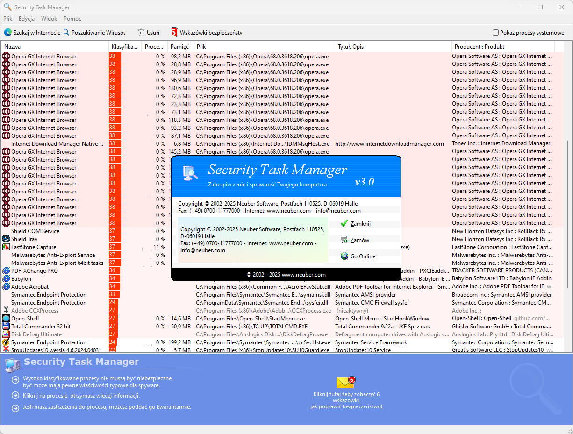Open the Edycja menu
The image size is (573, 434).
pyautogui.click(x=27, y=19)
